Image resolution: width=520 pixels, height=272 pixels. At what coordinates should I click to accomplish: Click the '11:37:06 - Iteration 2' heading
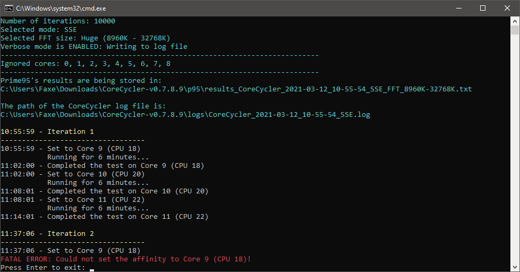(47, 234)
